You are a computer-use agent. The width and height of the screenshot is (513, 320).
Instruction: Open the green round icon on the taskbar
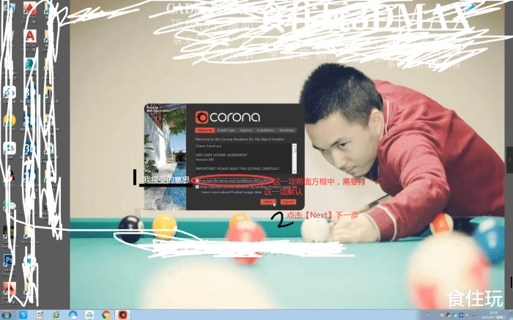point(56,315)
